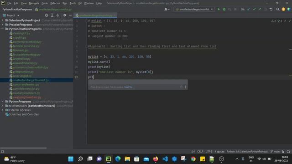
Task: Open the Refactor menu
Action: point(55,3)
